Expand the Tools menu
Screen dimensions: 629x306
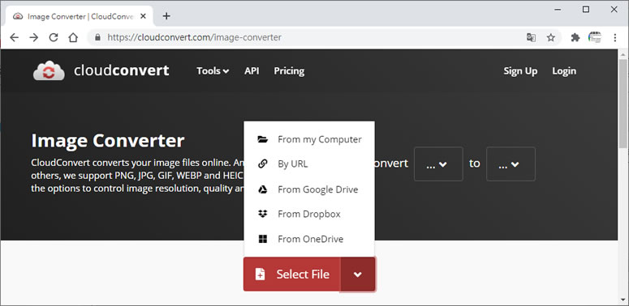(213, 70)
